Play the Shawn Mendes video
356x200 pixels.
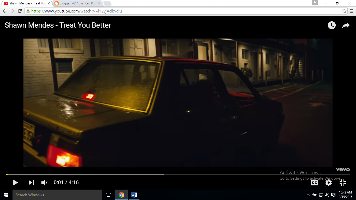point(15,183)
